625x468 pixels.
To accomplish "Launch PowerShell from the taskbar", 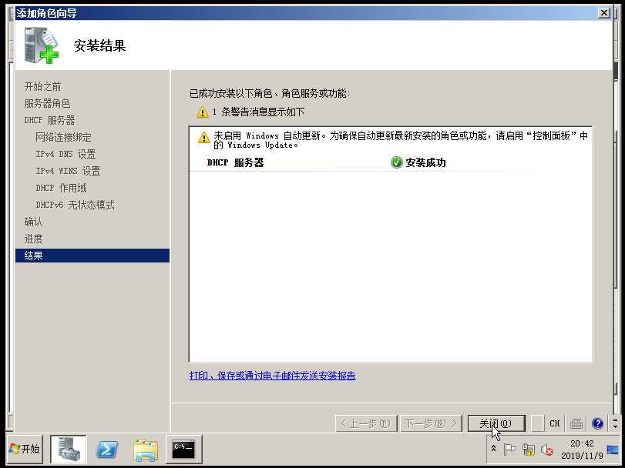I will click(x=107, y=450).
